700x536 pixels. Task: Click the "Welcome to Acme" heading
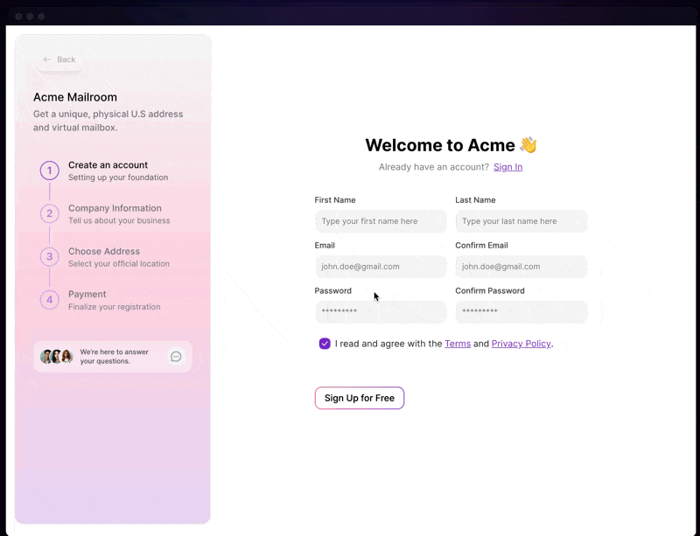tap(451, 145)
